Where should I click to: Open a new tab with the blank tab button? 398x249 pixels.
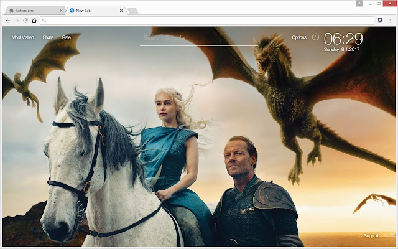pos(132,11)
